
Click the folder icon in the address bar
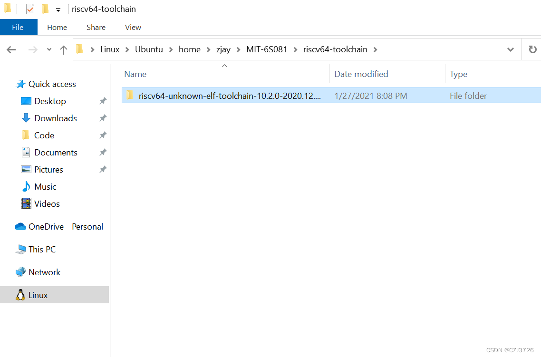79,49
